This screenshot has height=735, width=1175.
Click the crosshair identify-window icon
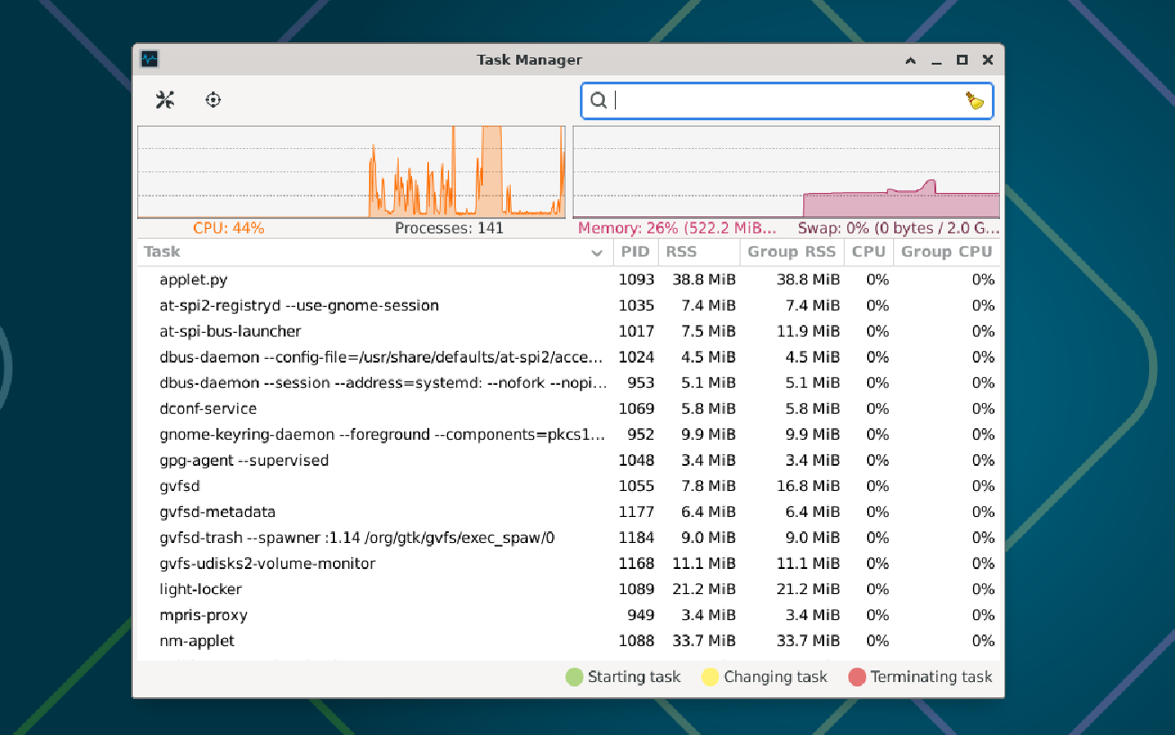[213, 100]
